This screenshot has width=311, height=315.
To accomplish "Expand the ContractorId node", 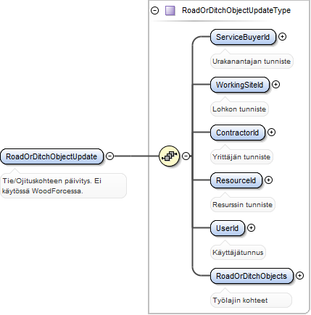I will click(x=272, y=132).
